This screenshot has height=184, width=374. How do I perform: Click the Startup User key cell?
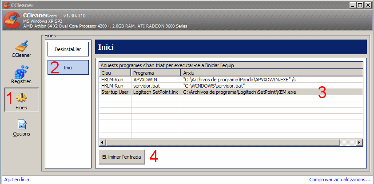(115, 92)
